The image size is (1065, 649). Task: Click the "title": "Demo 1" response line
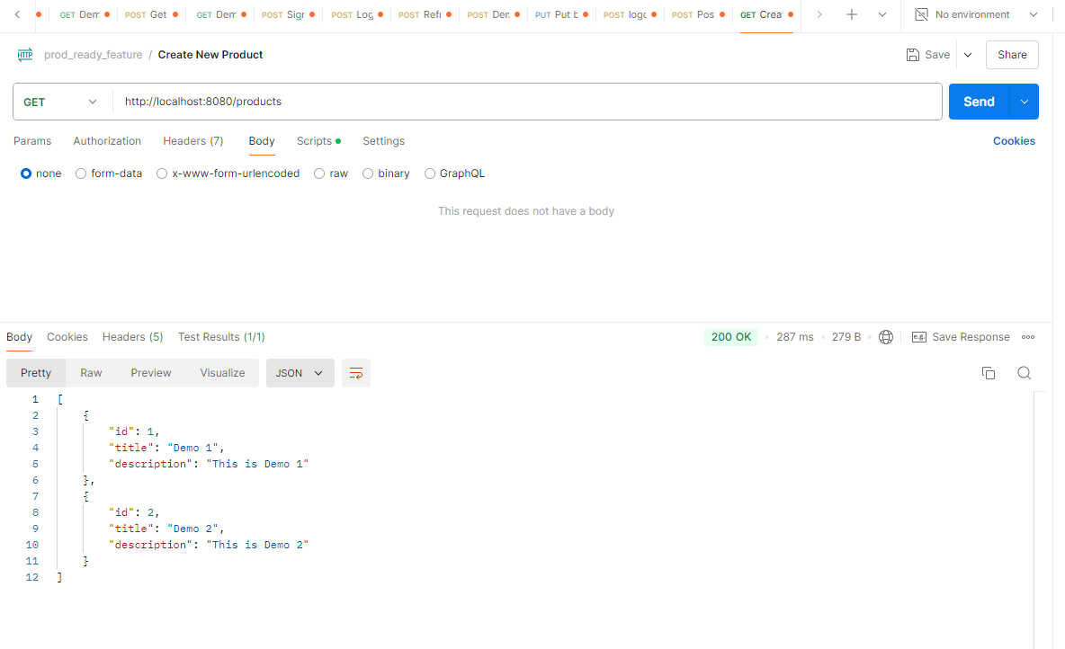166,448
